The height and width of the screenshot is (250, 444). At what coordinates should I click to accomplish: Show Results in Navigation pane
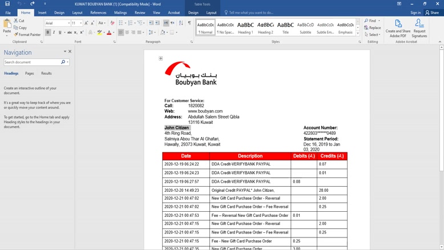point(46,73)
